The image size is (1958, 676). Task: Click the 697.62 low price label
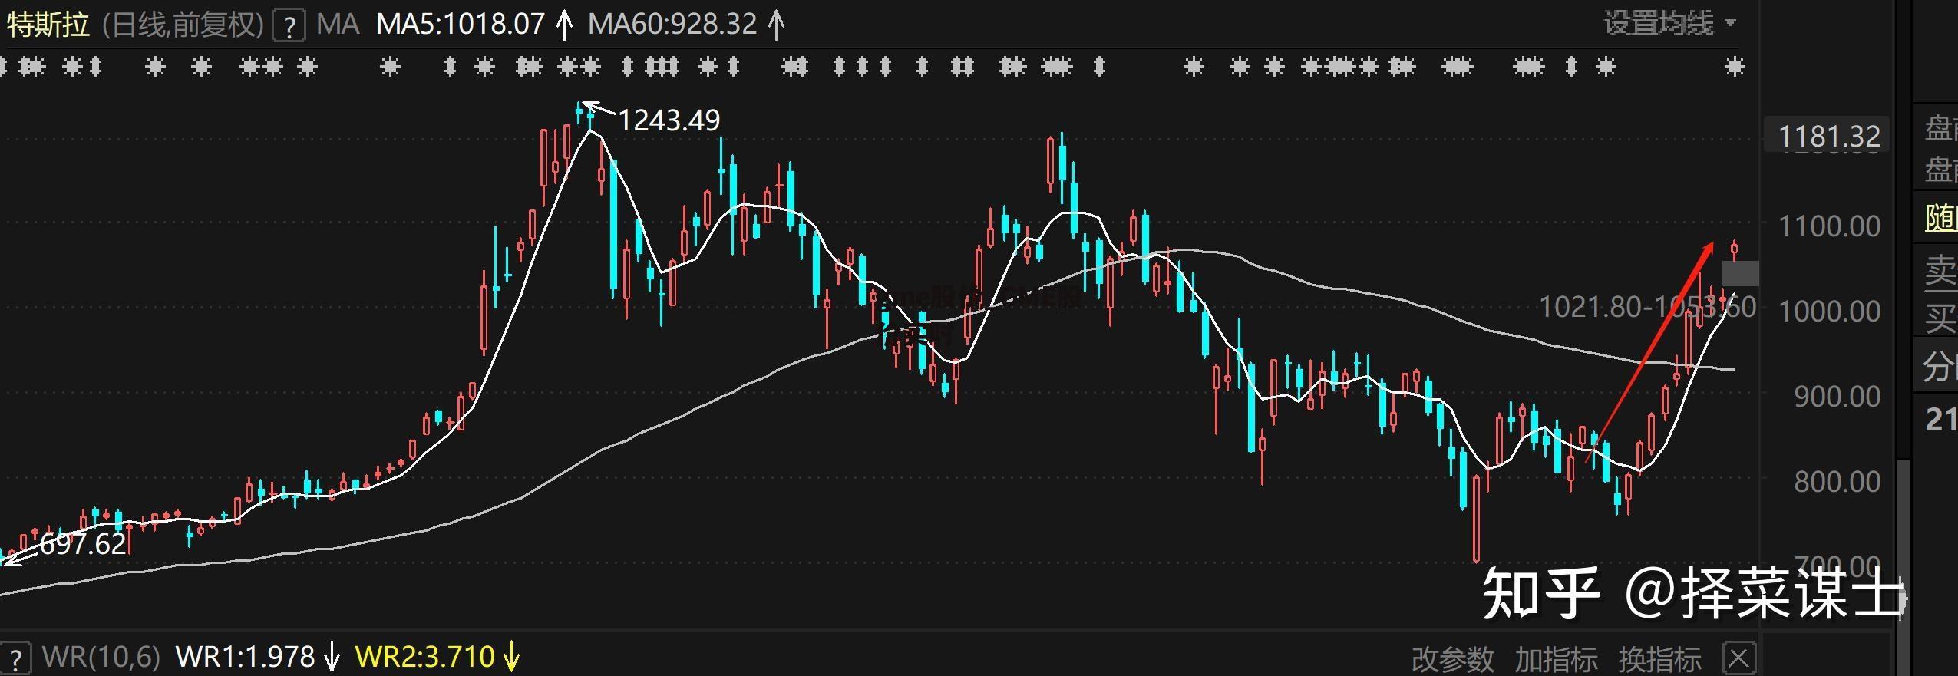[82, 544]
